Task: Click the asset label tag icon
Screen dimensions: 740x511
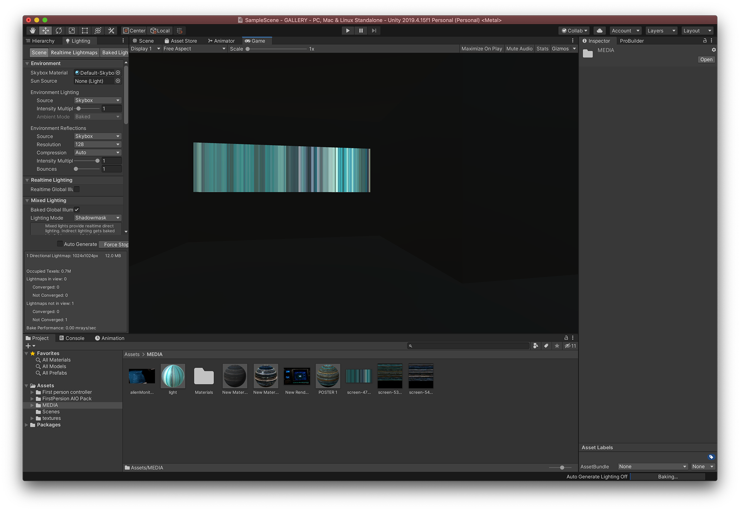Action: coord(711,457)
